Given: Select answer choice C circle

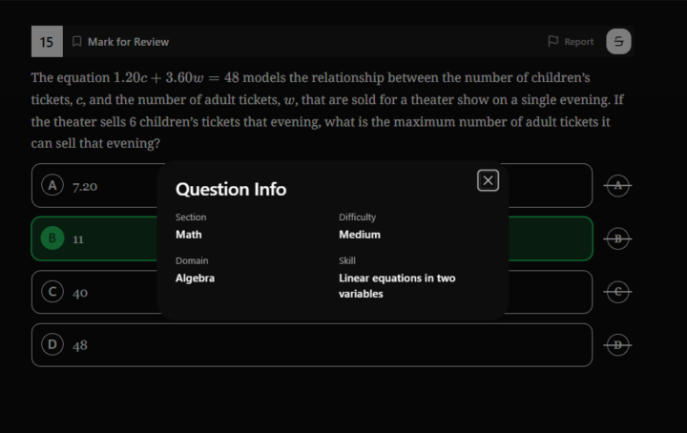Looking at the screenshot, I should [x=52, y=292].
